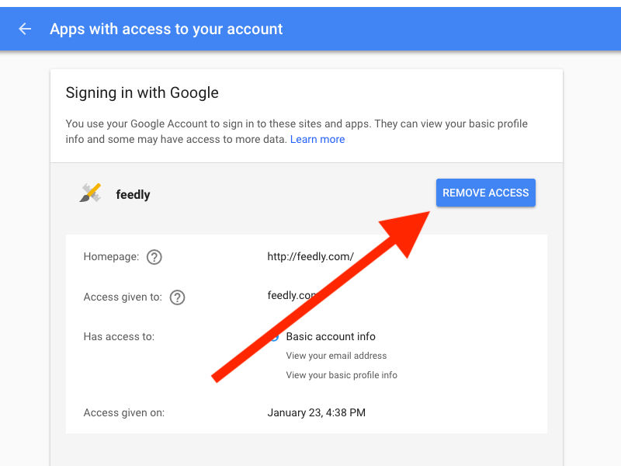Click 'Apps with access to your account' title

pos(166,29)
